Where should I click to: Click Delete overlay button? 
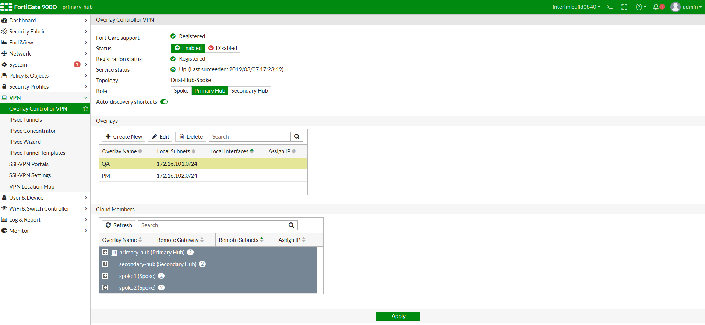pos(191,137)
